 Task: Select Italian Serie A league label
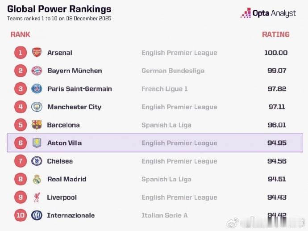pos(165,215)
